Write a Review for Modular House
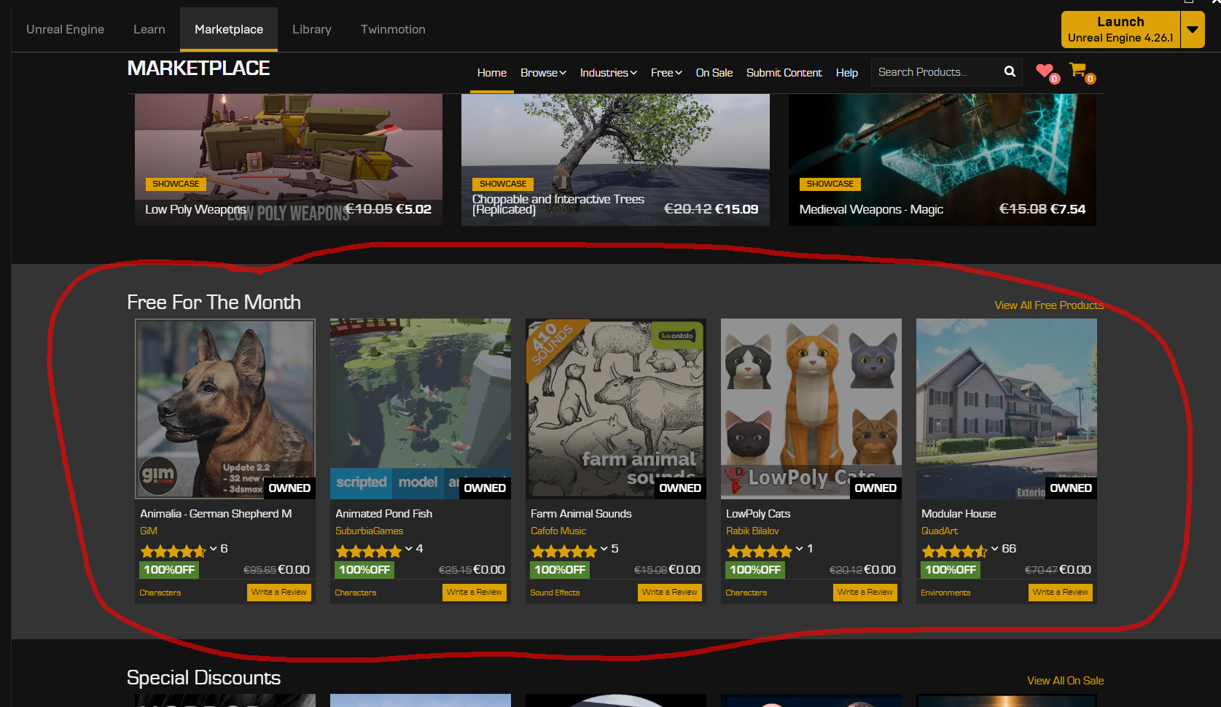The height and width of the screenshot is (707, 1221). tap(1061, 593)
